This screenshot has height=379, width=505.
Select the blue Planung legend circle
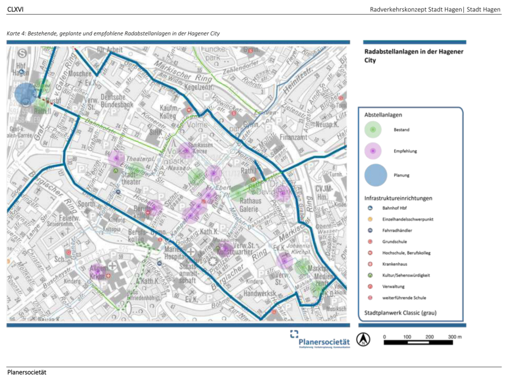pyautogui.click(x=375, y=175)
